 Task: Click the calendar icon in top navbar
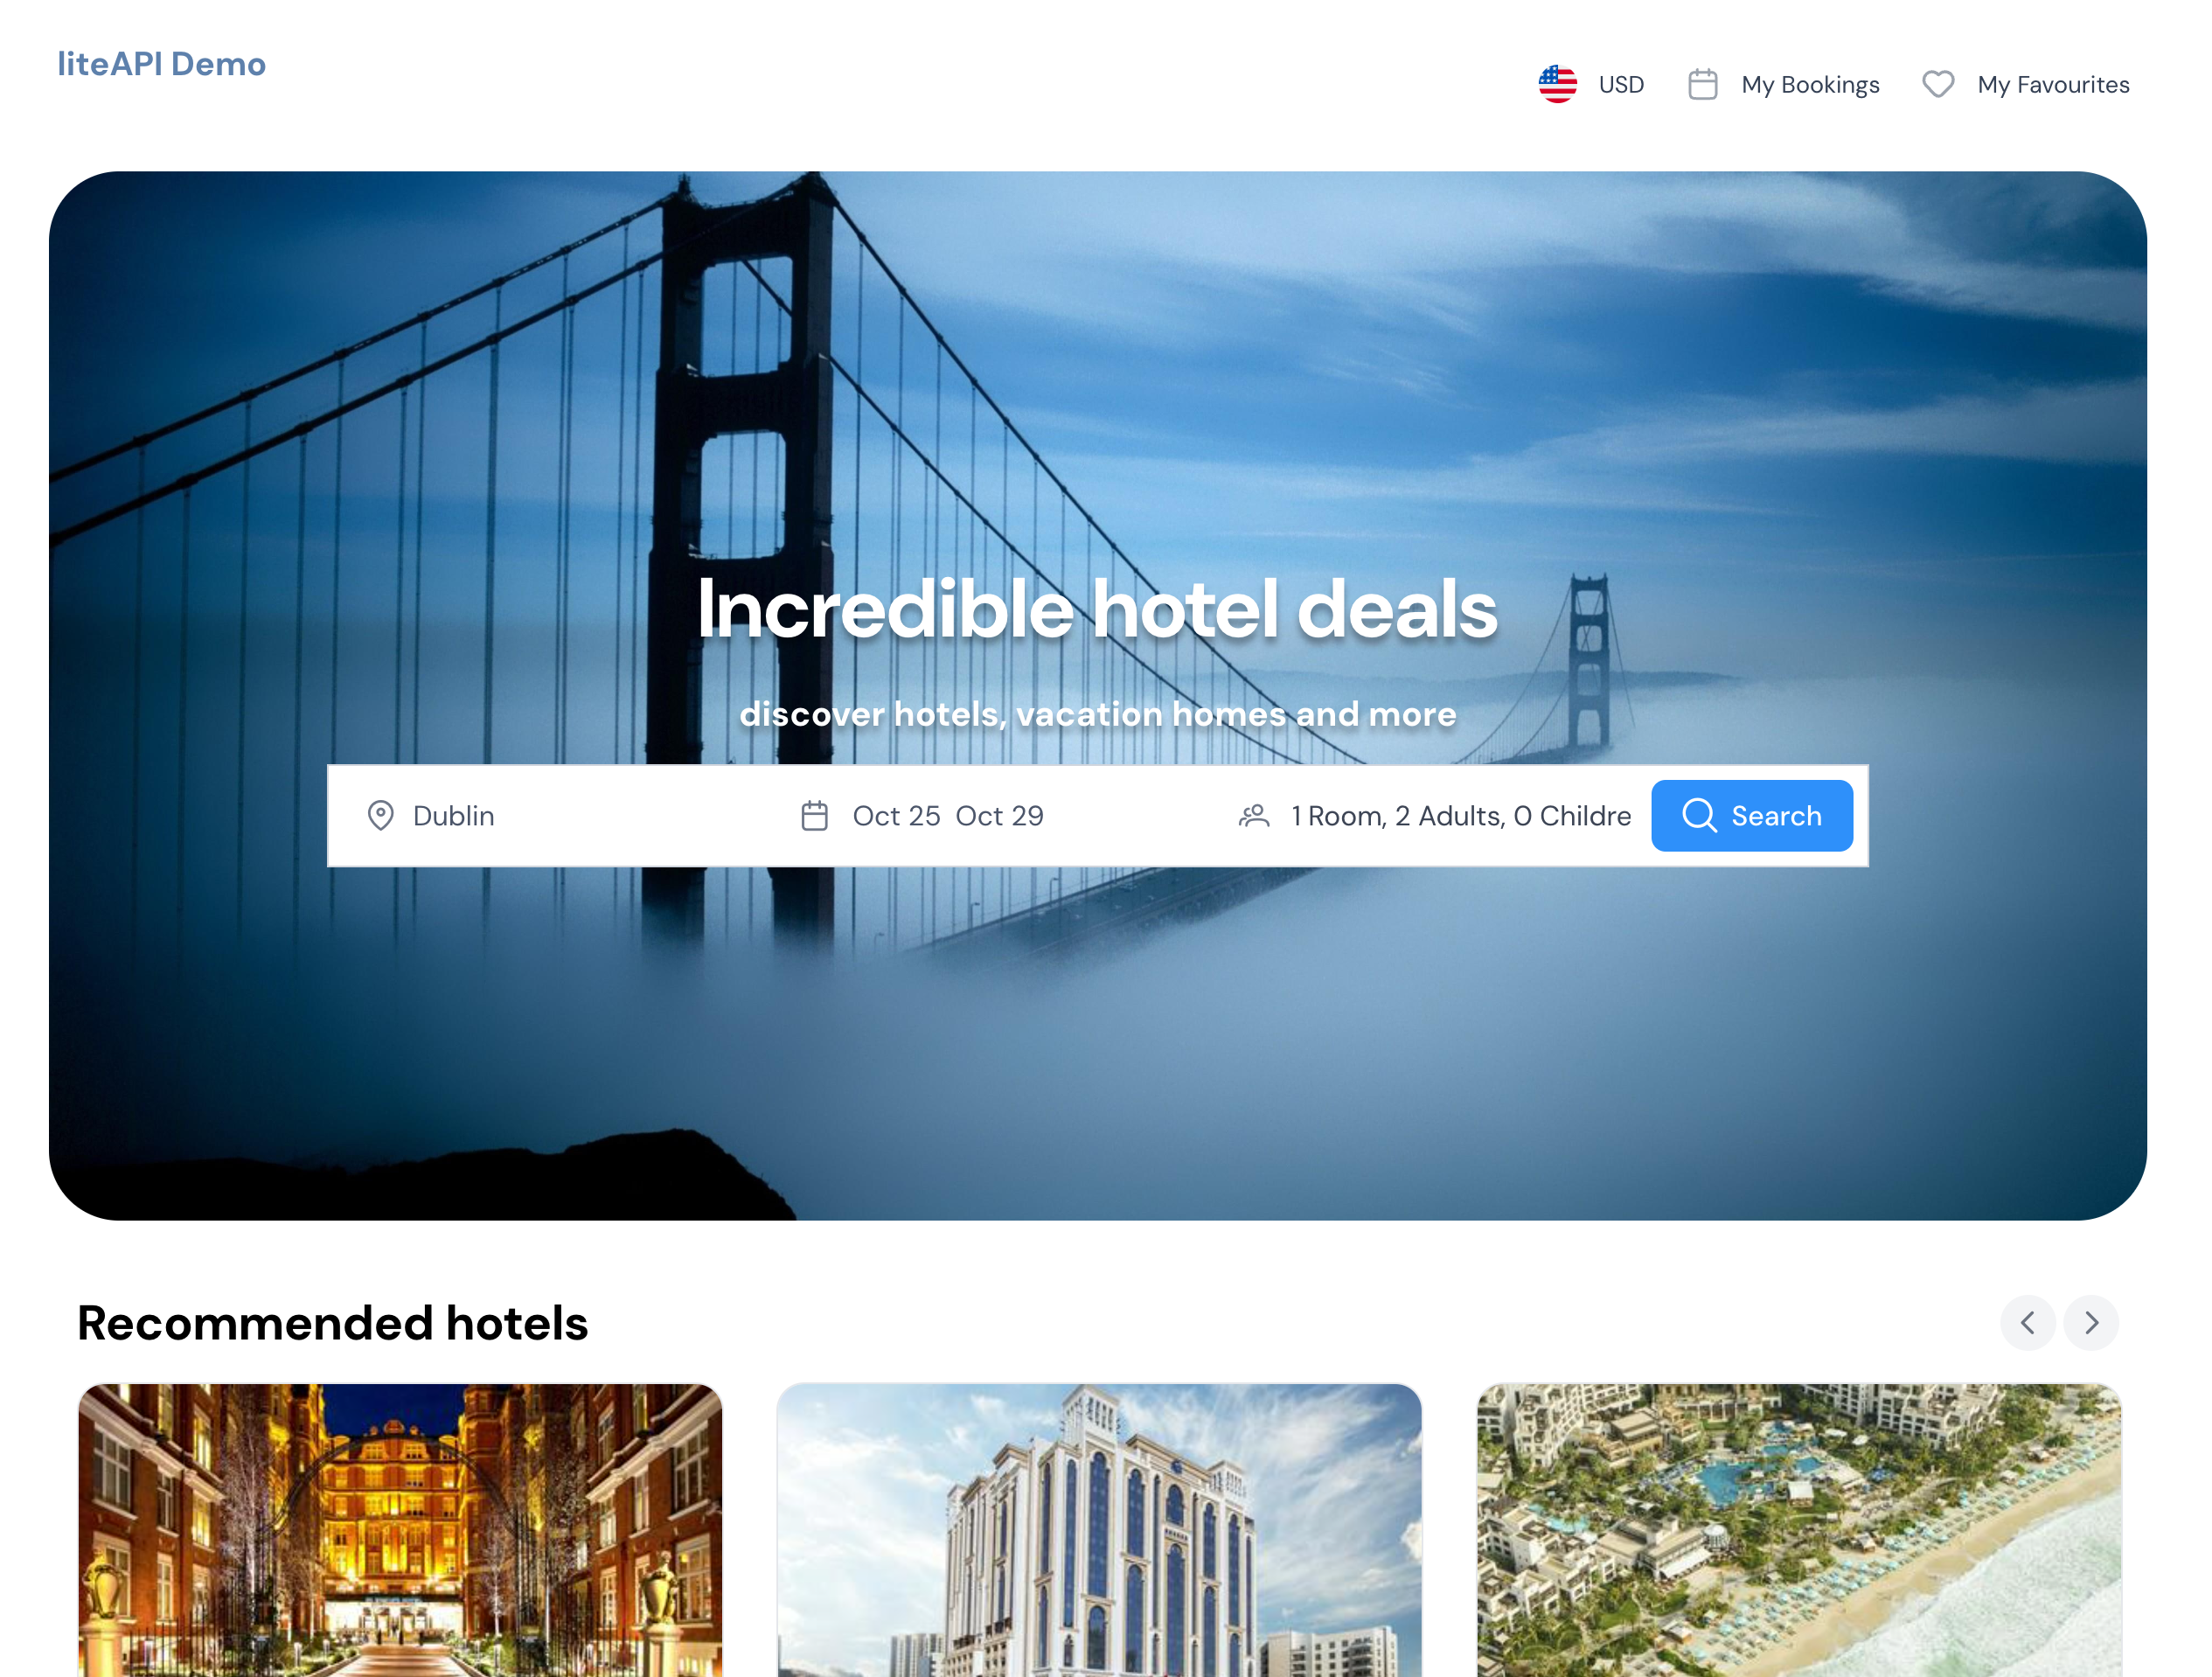(x=1703, y=85)
